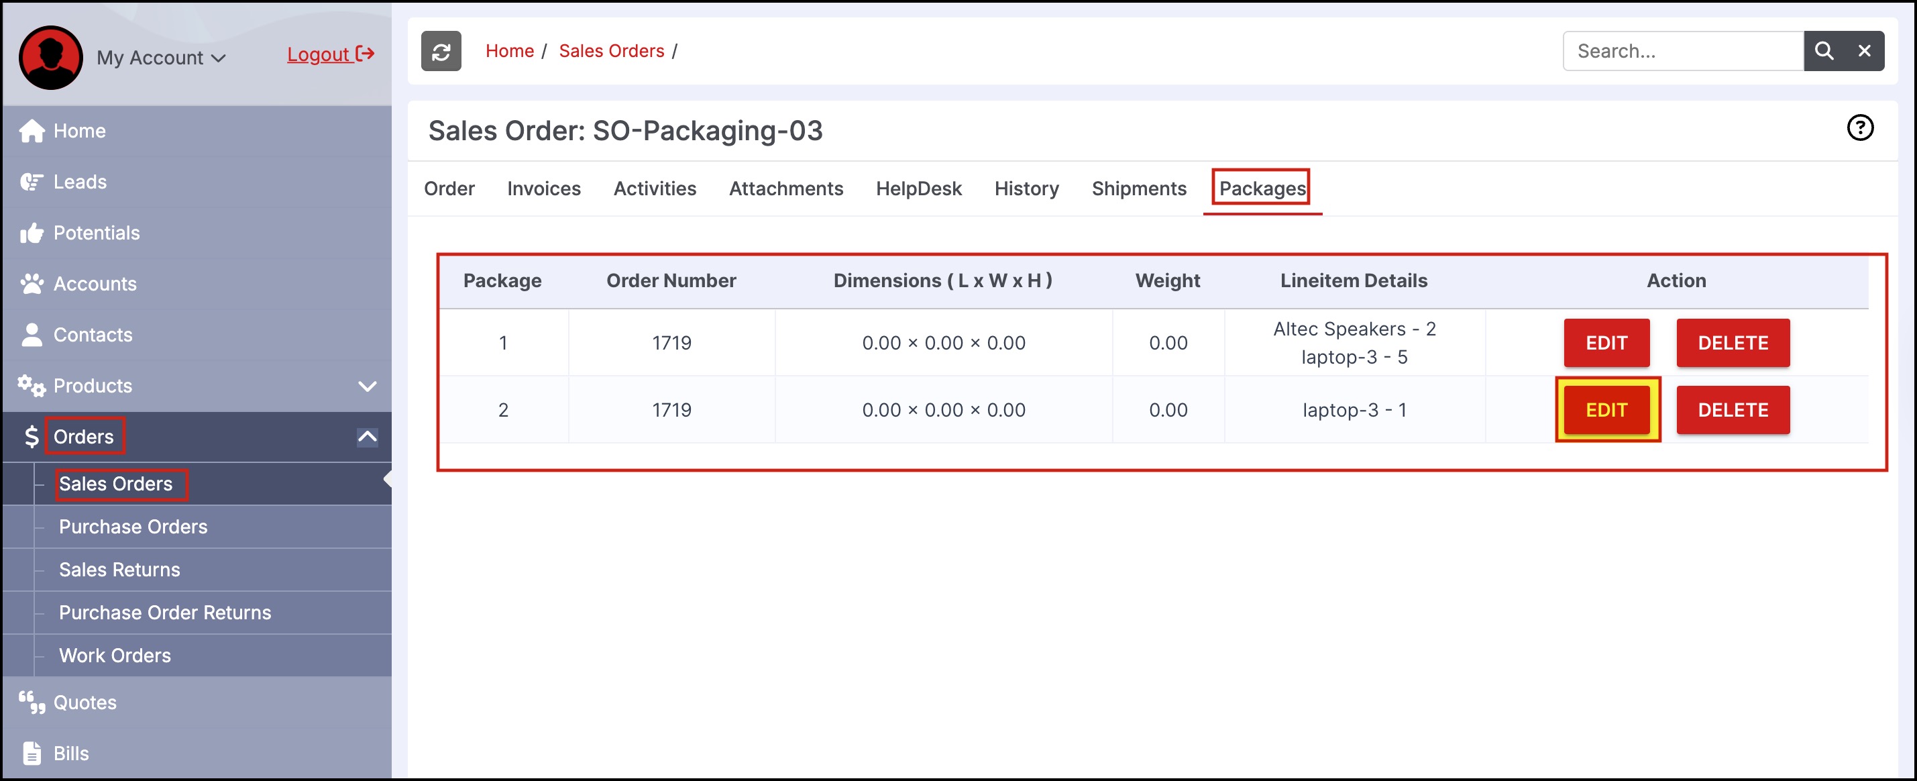Viewport: 1917px width, 781px height.
Task: Click the Quotes quotation mark icon
Action: click(32, 702)
